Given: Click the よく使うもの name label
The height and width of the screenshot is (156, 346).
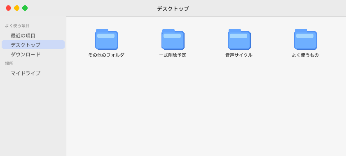Looking at the screenshot, I should [305, 55].
